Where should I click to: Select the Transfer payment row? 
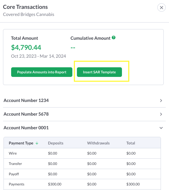[x=15, y=164]
